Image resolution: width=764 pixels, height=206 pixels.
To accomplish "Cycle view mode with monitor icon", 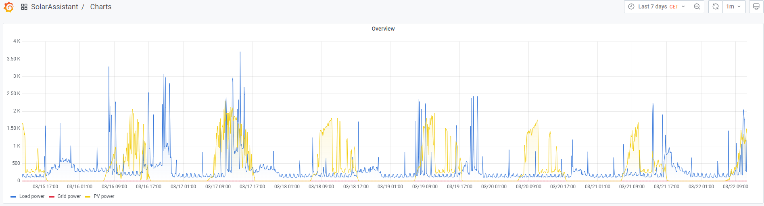I will point(756,7).
